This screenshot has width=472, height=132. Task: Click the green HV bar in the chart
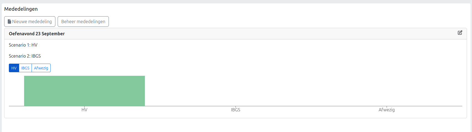(x=84, y=91)
